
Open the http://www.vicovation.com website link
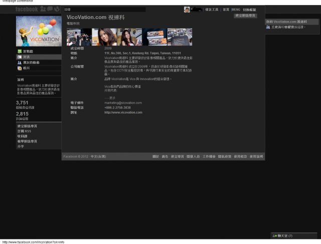pyautogui.click(x=123, y=112)
